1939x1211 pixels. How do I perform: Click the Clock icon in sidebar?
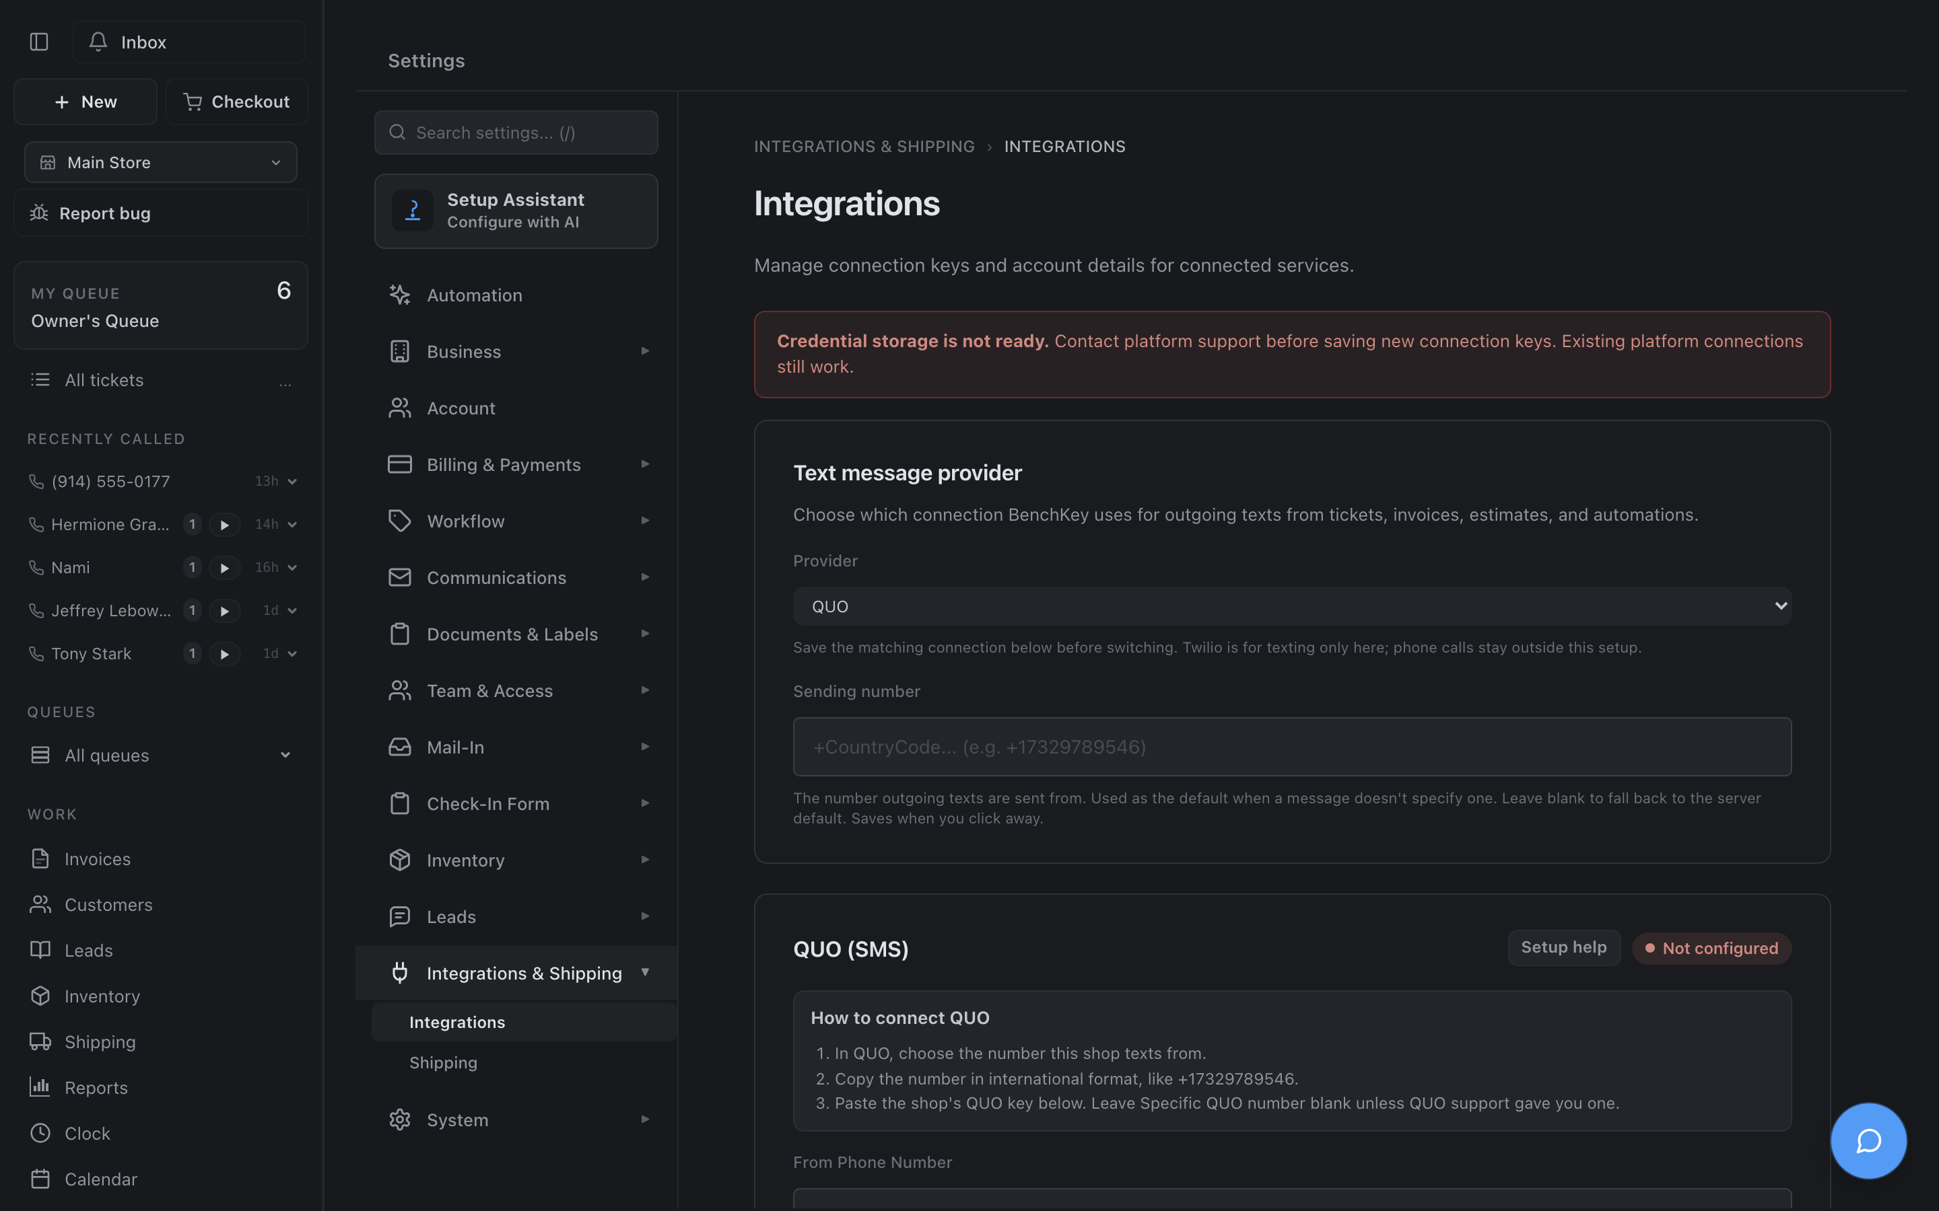pos(40,1134)
